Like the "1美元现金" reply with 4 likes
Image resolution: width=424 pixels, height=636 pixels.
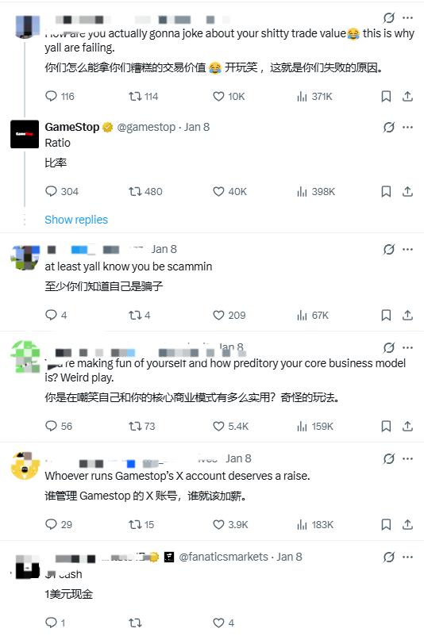223,623
